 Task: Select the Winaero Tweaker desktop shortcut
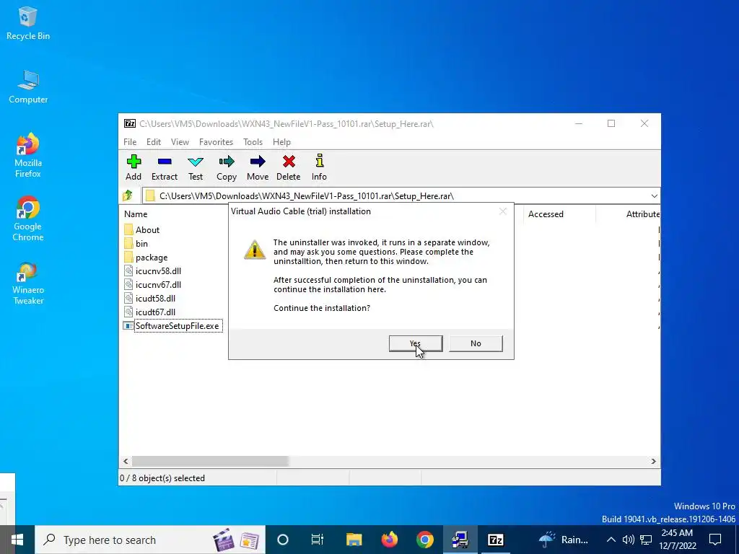pyautogui.click(x=28, y=283)
